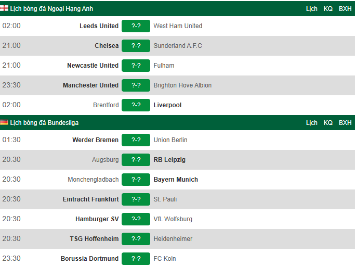Open the Newcastle United team link
The image size is (355, 266).
click(x=93, y=66)
